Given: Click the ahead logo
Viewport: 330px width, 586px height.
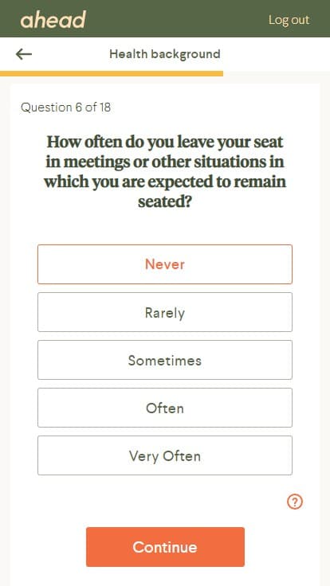Looking at the screenshot, I should tap(53, 20).
